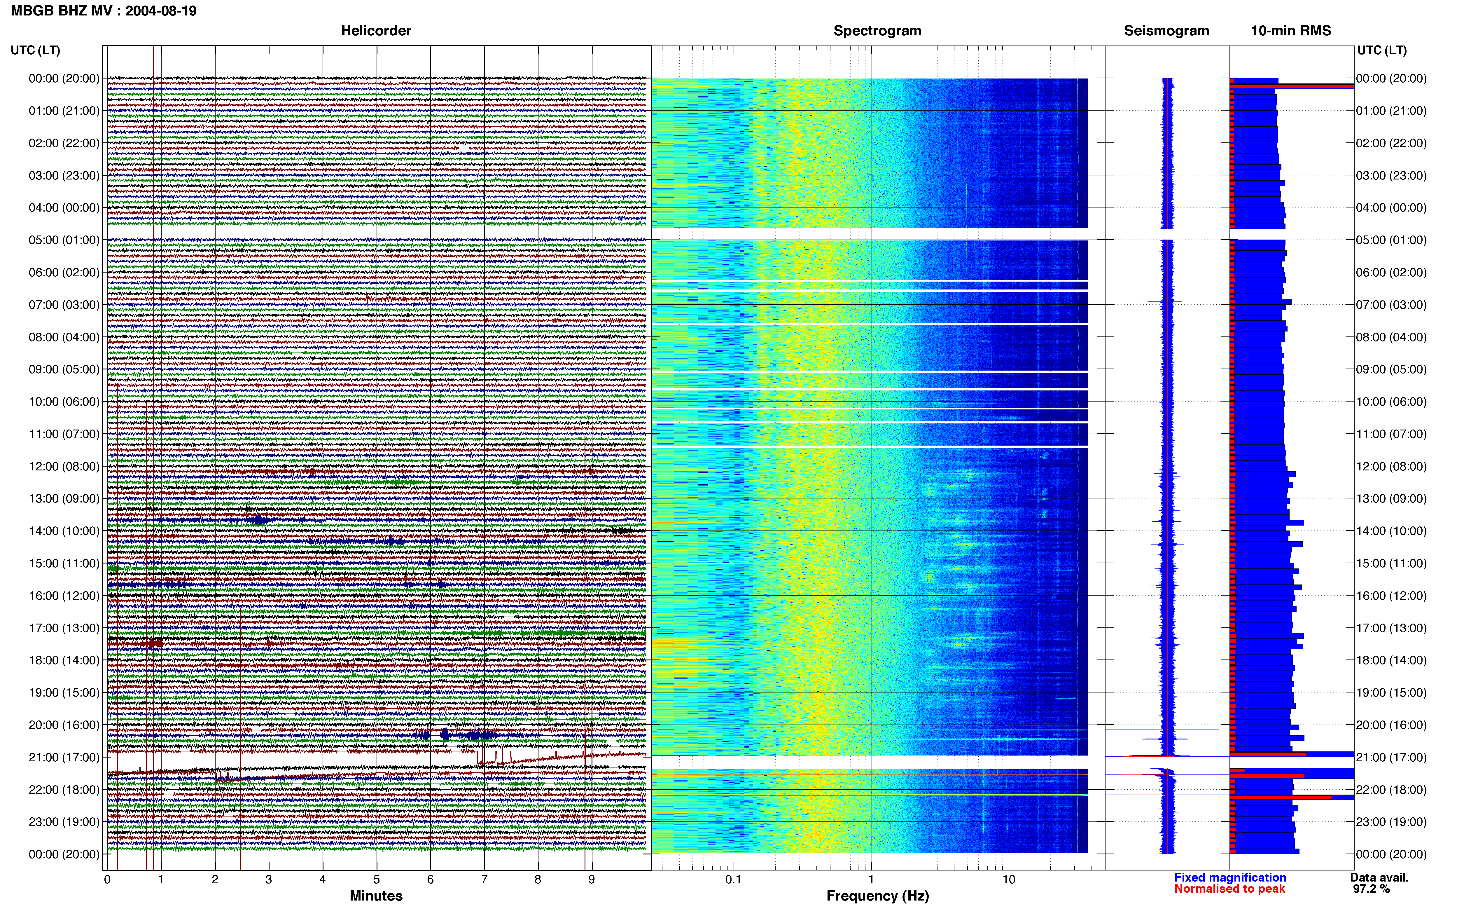Viewport: 1464px width, 916px height.
Task: Click Helicorder axis label '10:00 (06:00)'
Action: (x=64, y=402)
